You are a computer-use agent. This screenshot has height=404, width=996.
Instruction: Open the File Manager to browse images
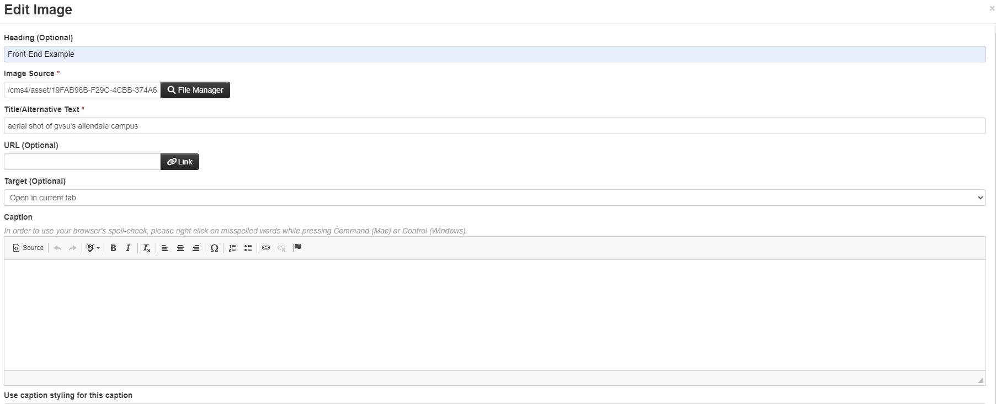[194, 89]
